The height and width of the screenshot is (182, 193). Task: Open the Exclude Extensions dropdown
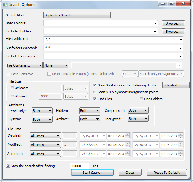(x=113, y=56)
